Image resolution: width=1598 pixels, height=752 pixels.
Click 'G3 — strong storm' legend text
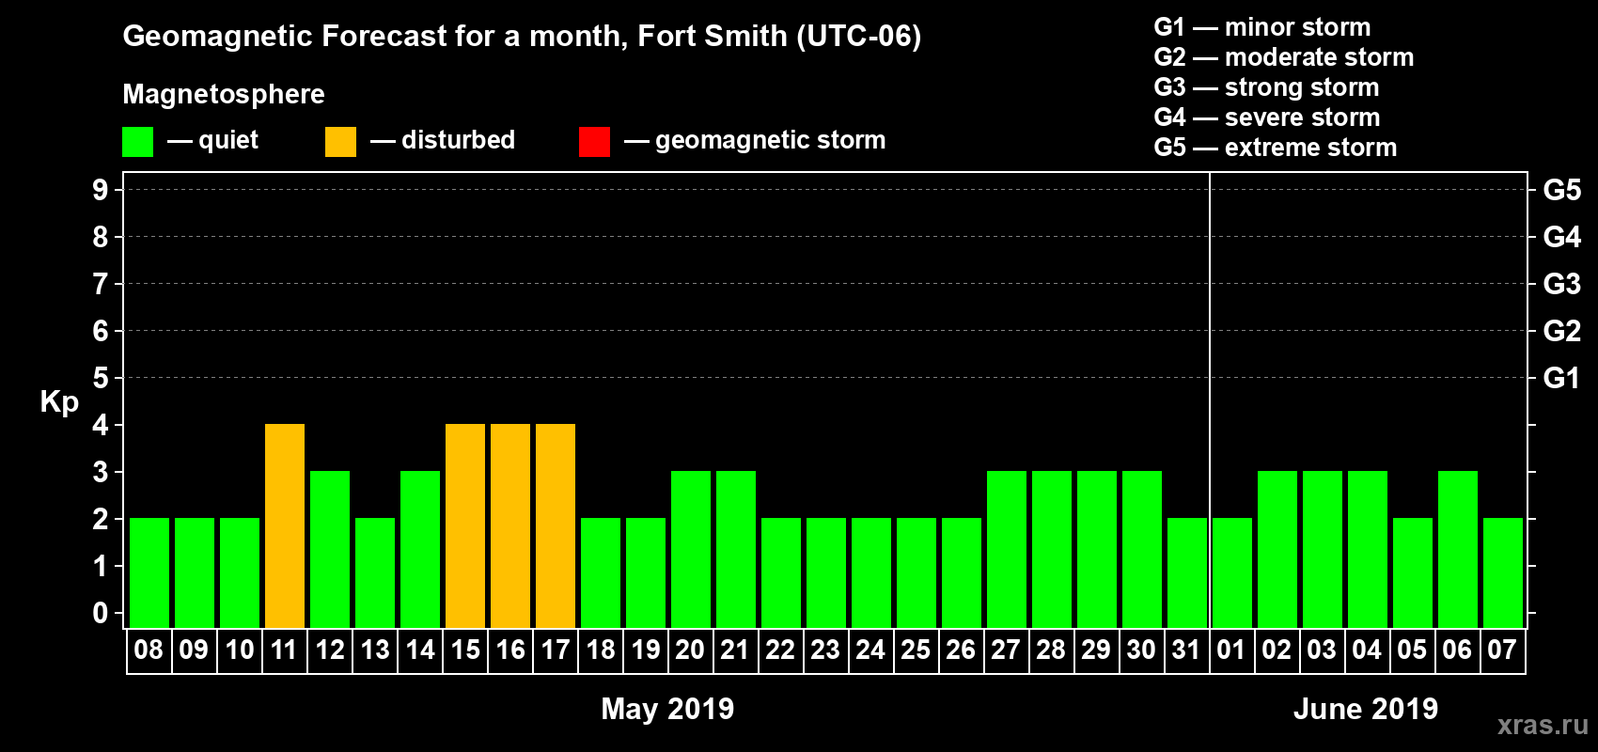click(1267, 87)
